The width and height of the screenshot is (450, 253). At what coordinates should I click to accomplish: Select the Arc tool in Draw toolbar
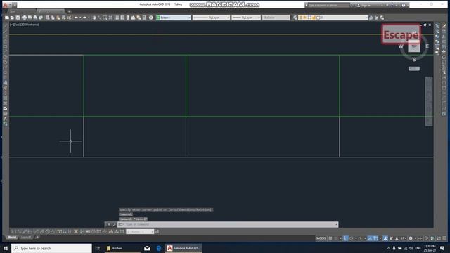point(5,52)
